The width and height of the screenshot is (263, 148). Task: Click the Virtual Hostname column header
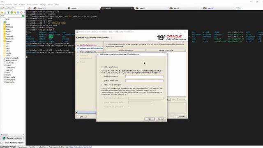pyautogui.click(x=166, y=50)
